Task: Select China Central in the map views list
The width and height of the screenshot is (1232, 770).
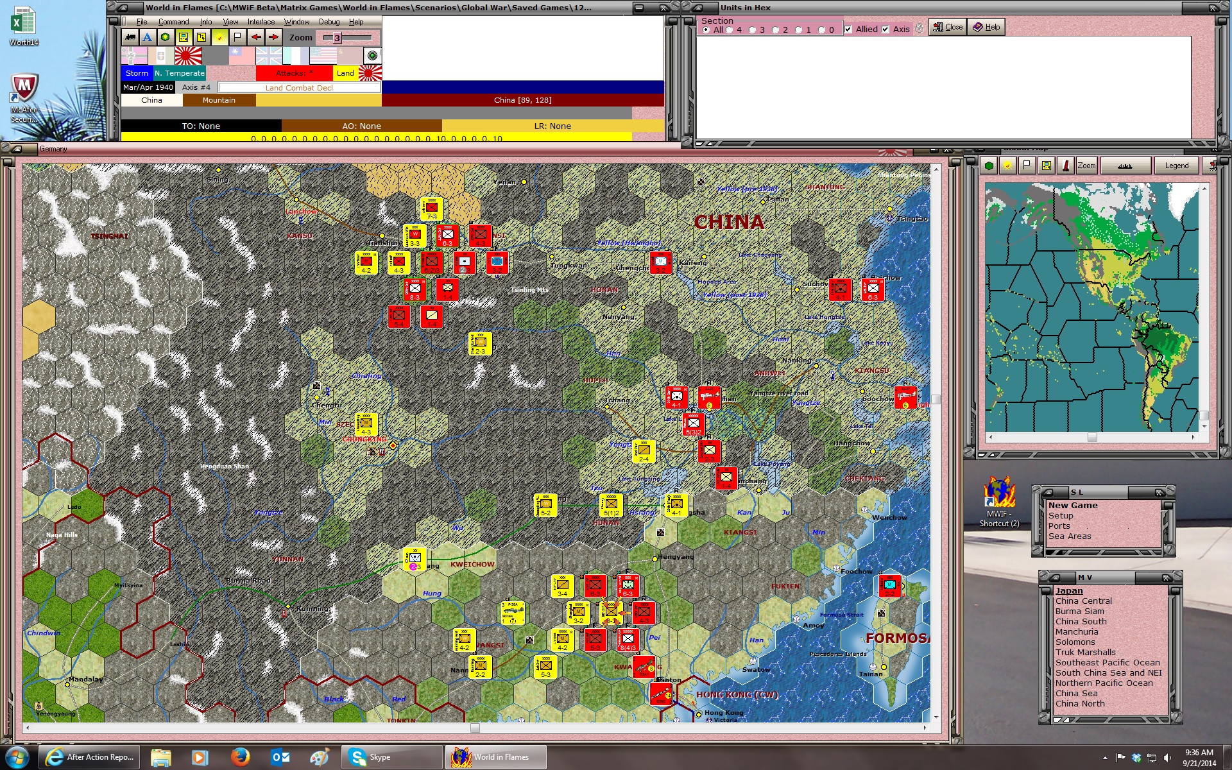Action: click(1083, 601)
